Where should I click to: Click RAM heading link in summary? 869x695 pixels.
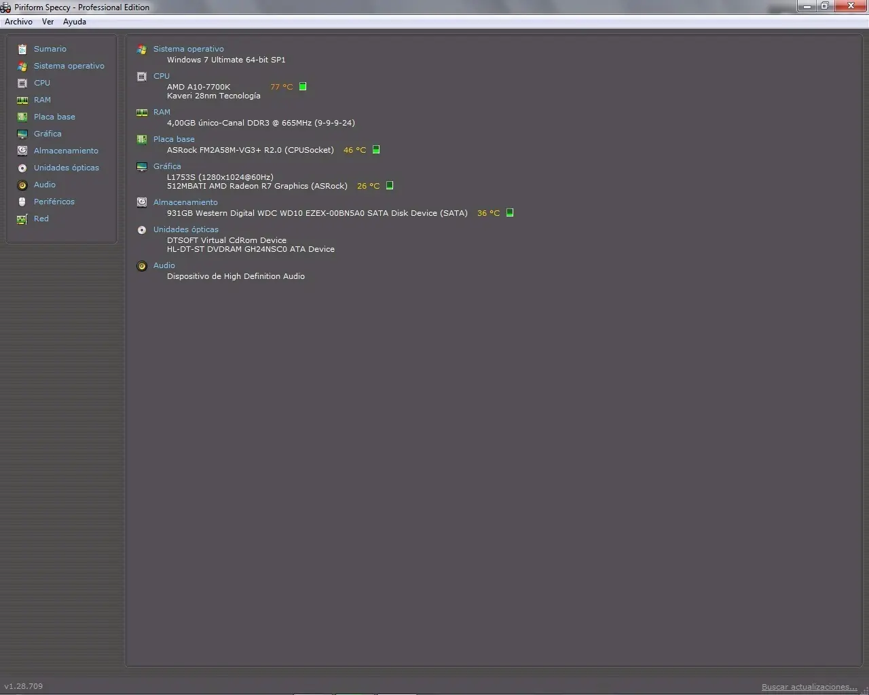tap(162, 112)
